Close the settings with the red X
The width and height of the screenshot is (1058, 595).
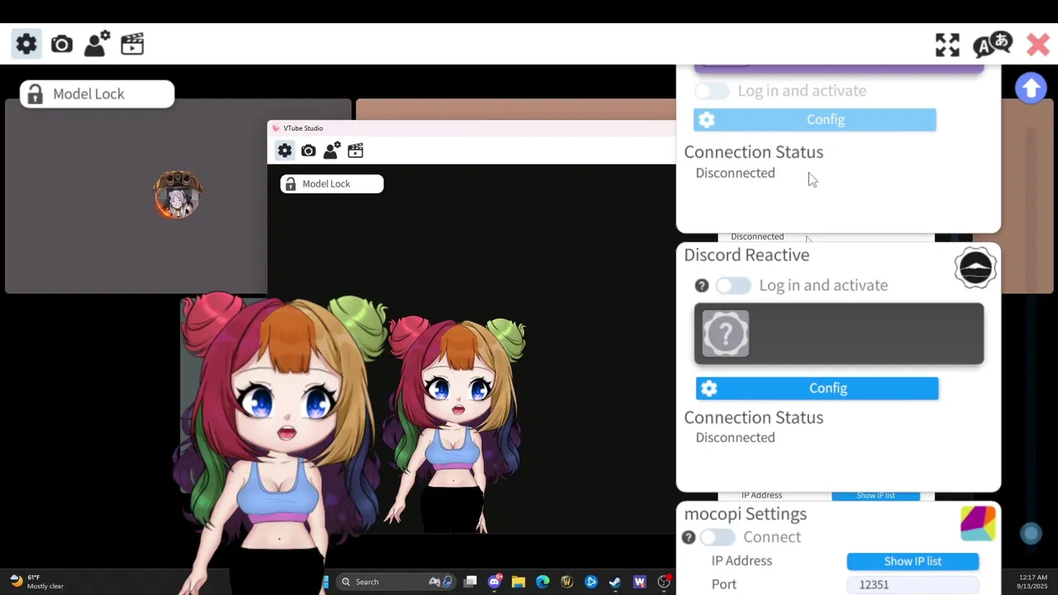[x=1037, y=45]
